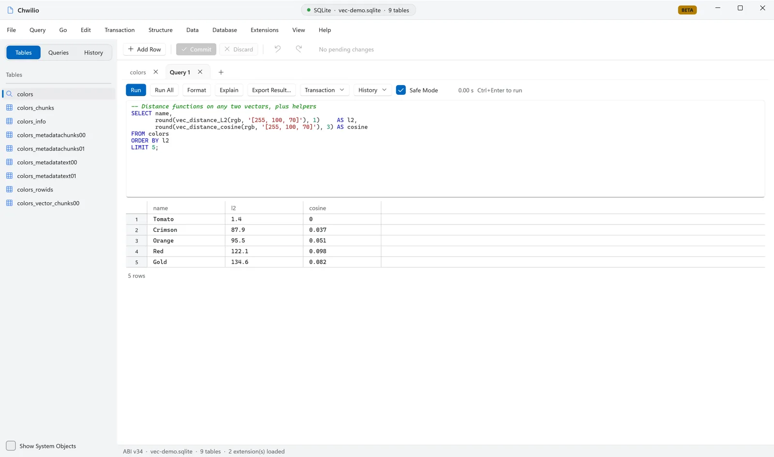The height and width of the screenshot is (457, 774).
Task: Click the Run All button
Action: (x=164, y=90)
